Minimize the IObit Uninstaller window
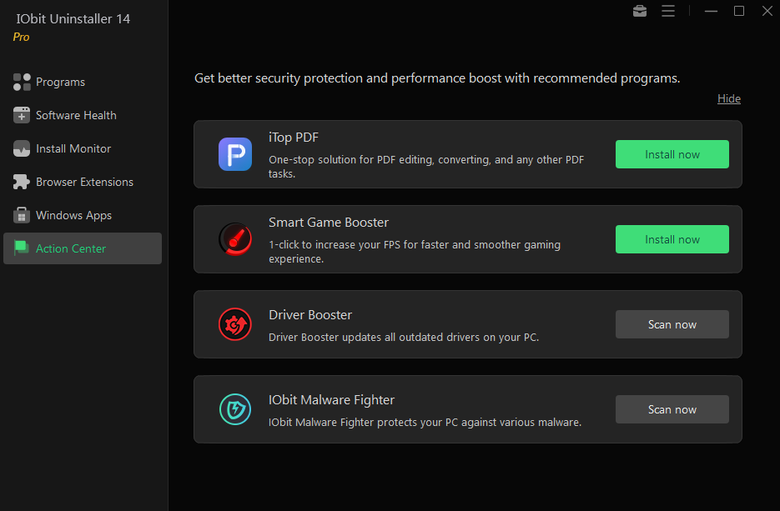The height and width of the screenshot is (511, 780). point(712,11)
